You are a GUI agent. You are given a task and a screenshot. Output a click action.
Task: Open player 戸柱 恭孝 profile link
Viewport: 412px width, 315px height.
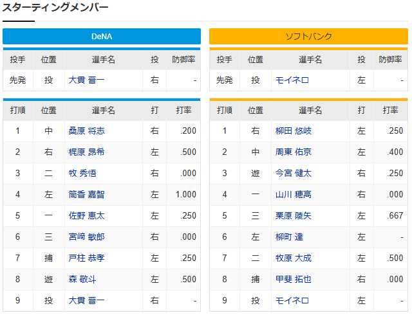86,258
